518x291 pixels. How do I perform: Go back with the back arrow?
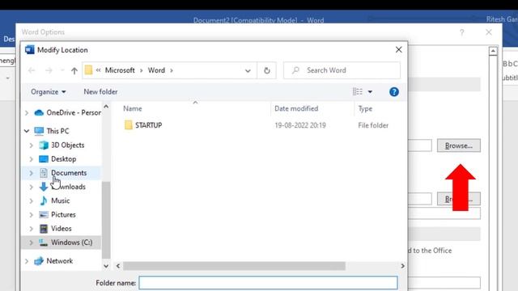[32, 70]
